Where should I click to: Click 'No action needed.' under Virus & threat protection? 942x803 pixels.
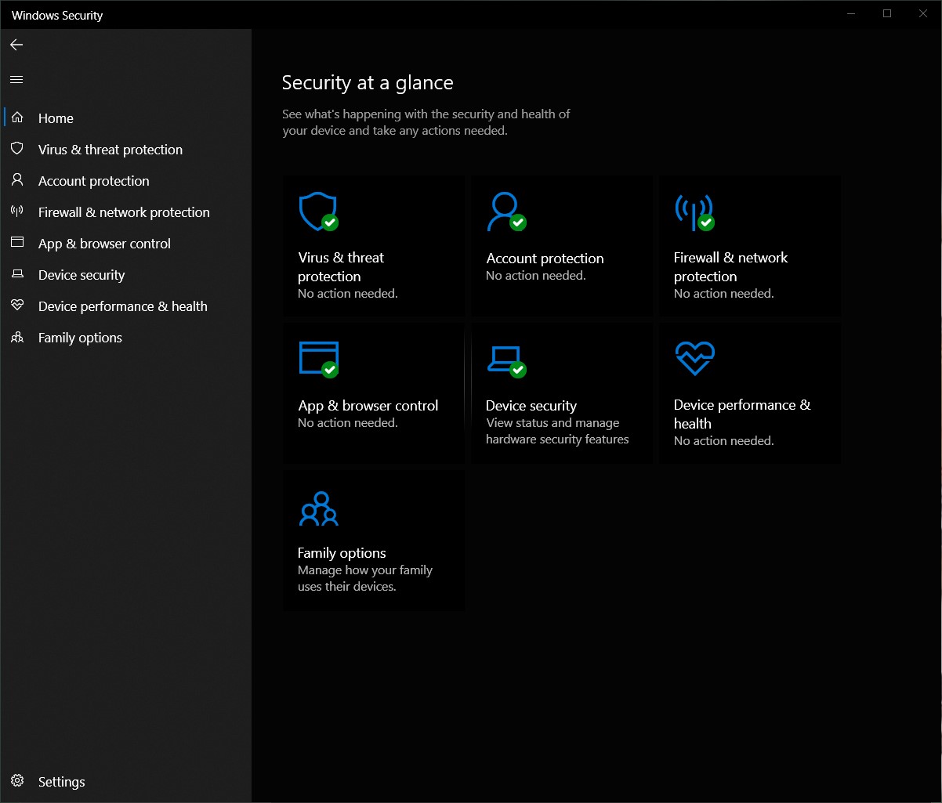[348, 294]
